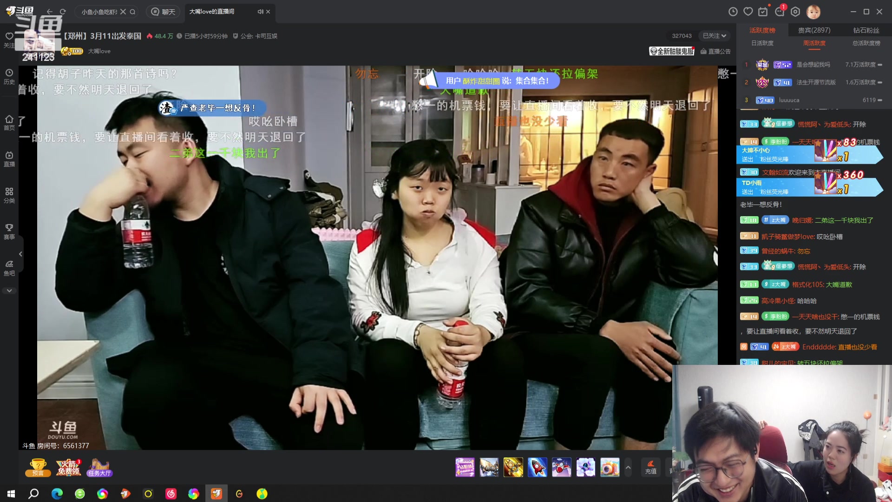
Task: Open the check-in calendar icon at top right
Action: coord(763,12)
